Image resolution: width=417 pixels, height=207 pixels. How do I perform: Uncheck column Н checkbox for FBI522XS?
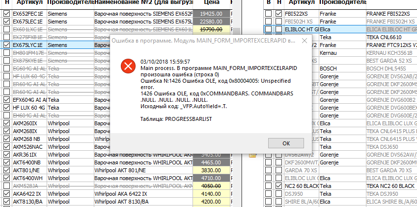pos(278,14)
